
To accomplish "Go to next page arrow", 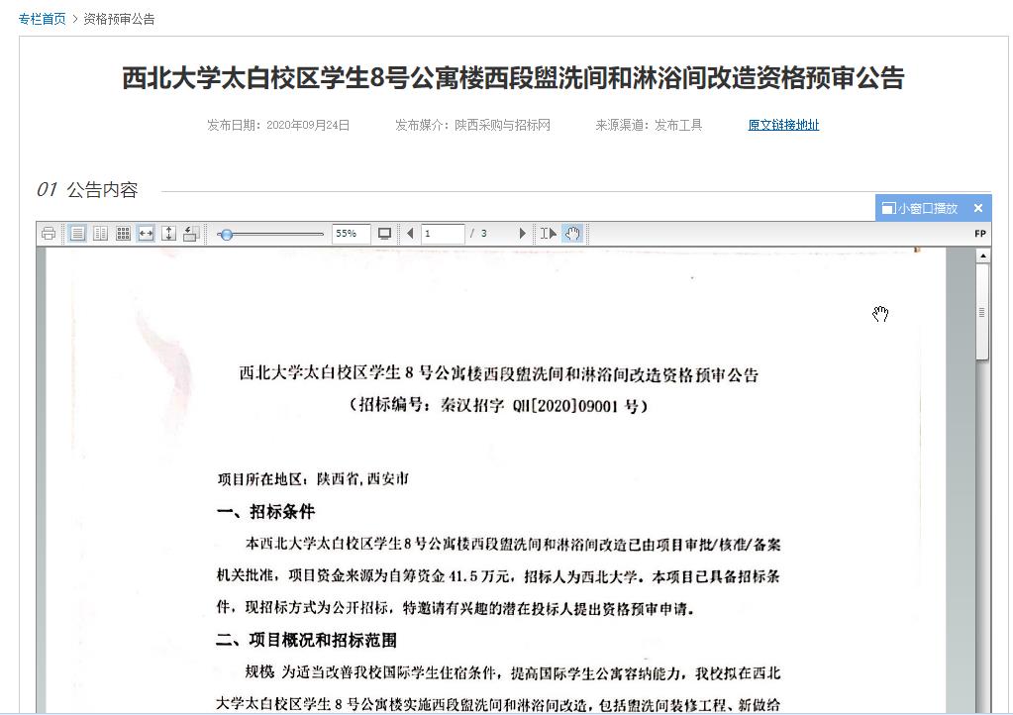I will click(522, 234).
